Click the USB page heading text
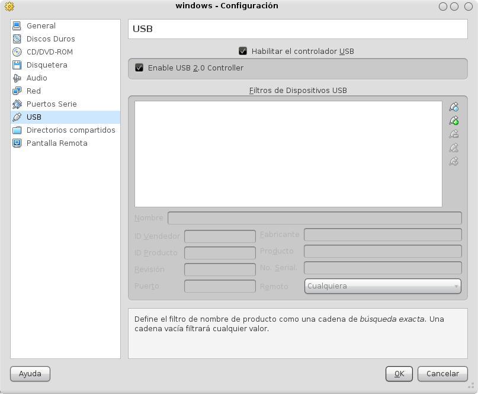Image resolution: width=478 pixels, height=394 pixels. 143,28
